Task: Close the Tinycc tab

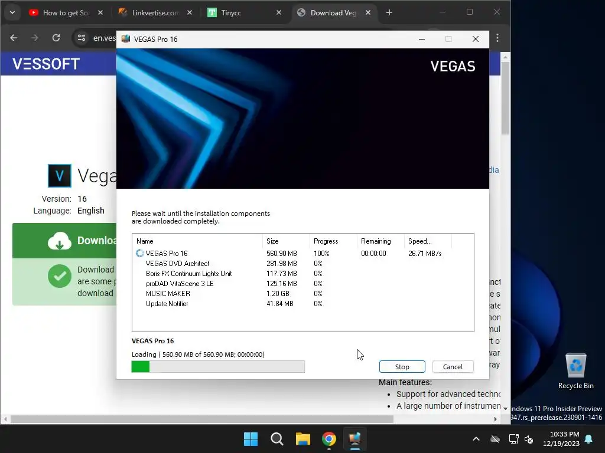Action: pos(279,13)
